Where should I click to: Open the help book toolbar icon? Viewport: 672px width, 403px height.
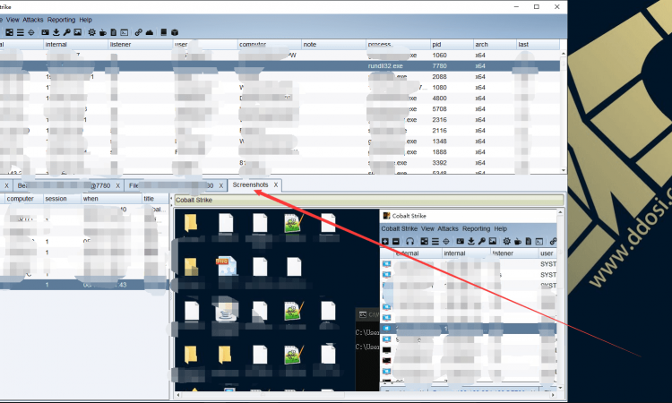point(164,32)
